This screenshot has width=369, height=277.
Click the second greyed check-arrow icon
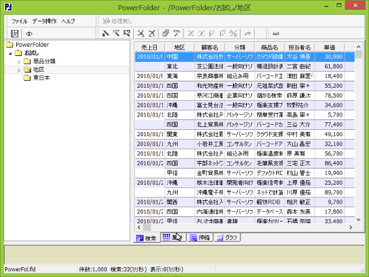[x=223, y=33]
